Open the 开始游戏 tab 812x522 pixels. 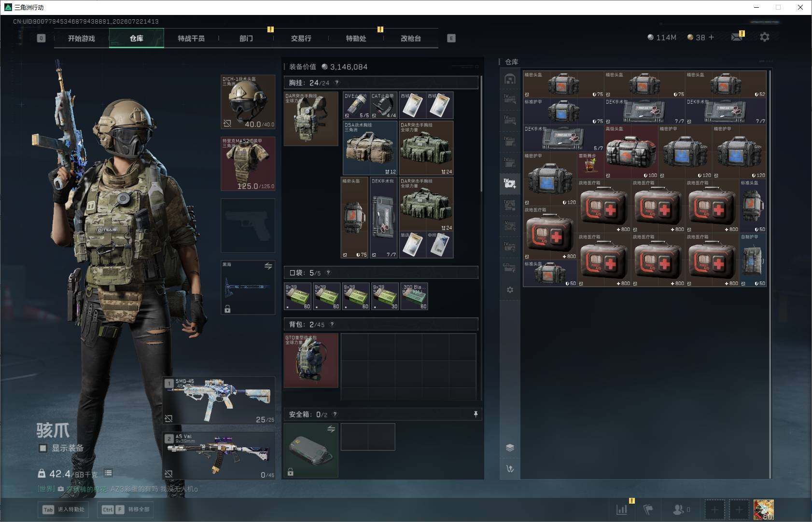coord(82,38)
